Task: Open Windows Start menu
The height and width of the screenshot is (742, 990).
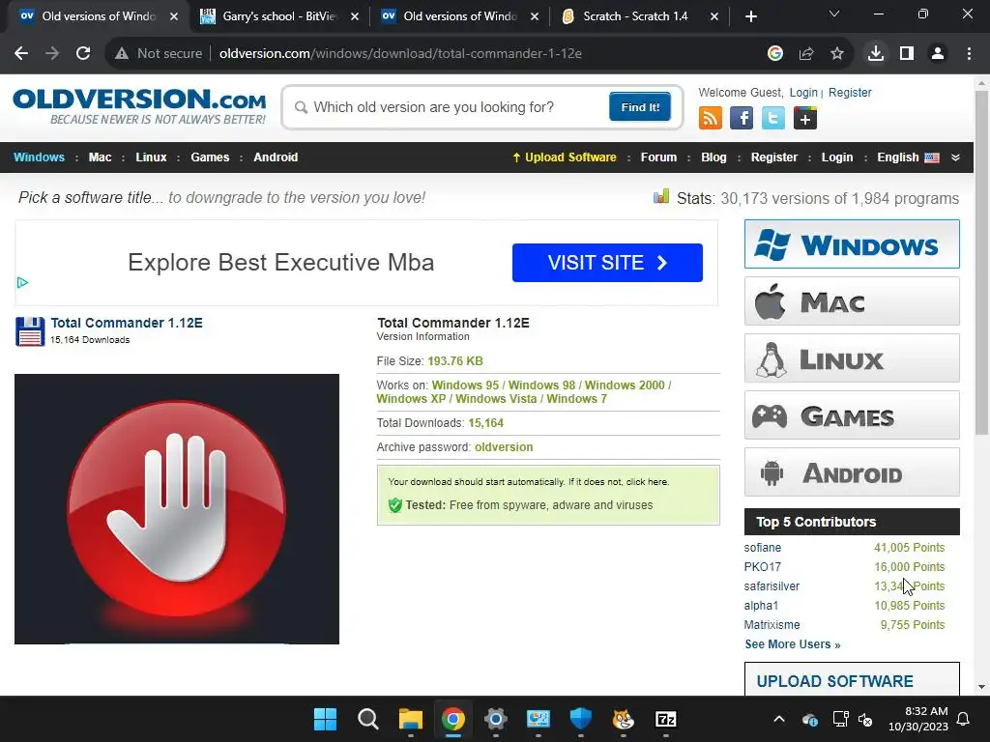Action: (325, 719)
